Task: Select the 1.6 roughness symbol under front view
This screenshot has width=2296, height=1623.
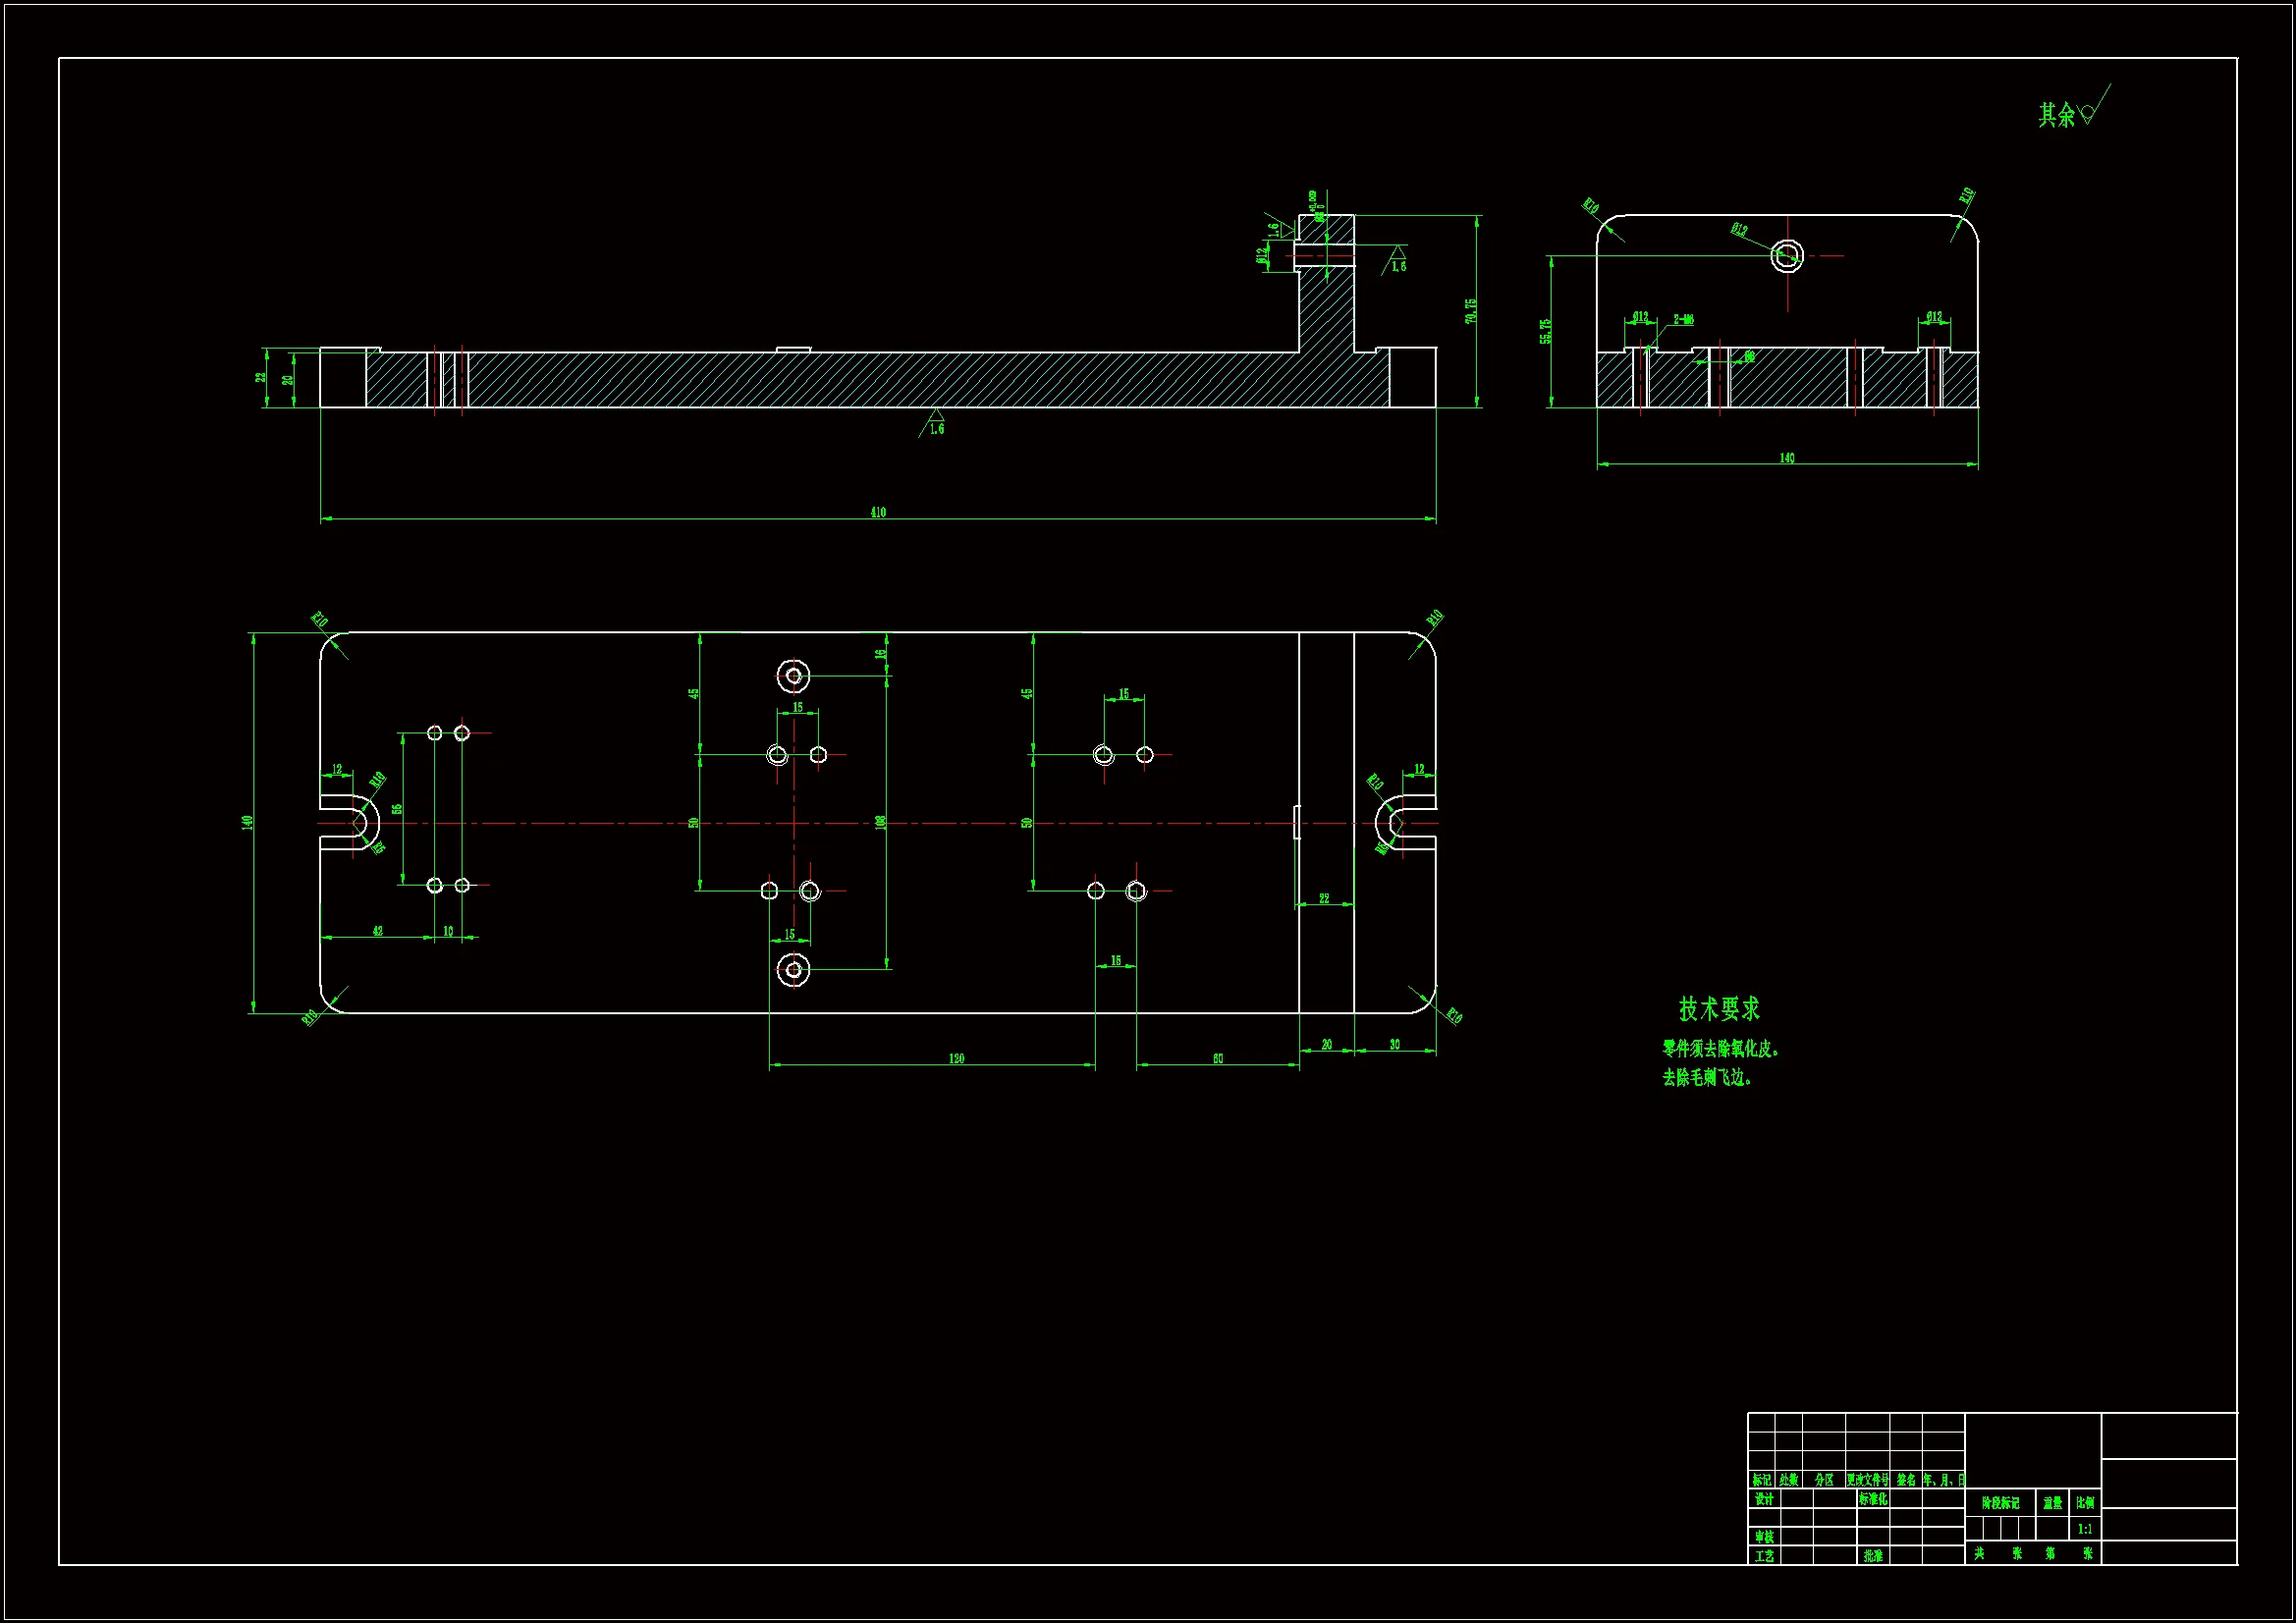Action: pyautogui.click(x=935, y=422)
